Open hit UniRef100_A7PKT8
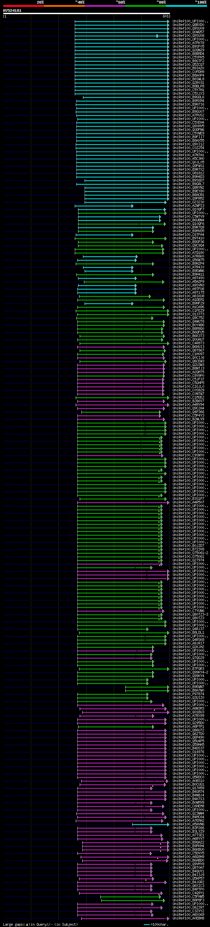This screenshot has height=927, width=210. 188,43
